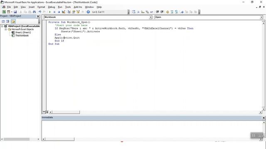The width and height of the screenshot is (266, 149).
Task: Switch to Microsoft Excel view icon
Action: click(x=4, y=12)
